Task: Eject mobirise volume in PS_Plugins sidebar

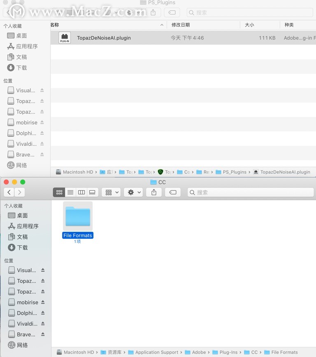Action: pos(42,122)
